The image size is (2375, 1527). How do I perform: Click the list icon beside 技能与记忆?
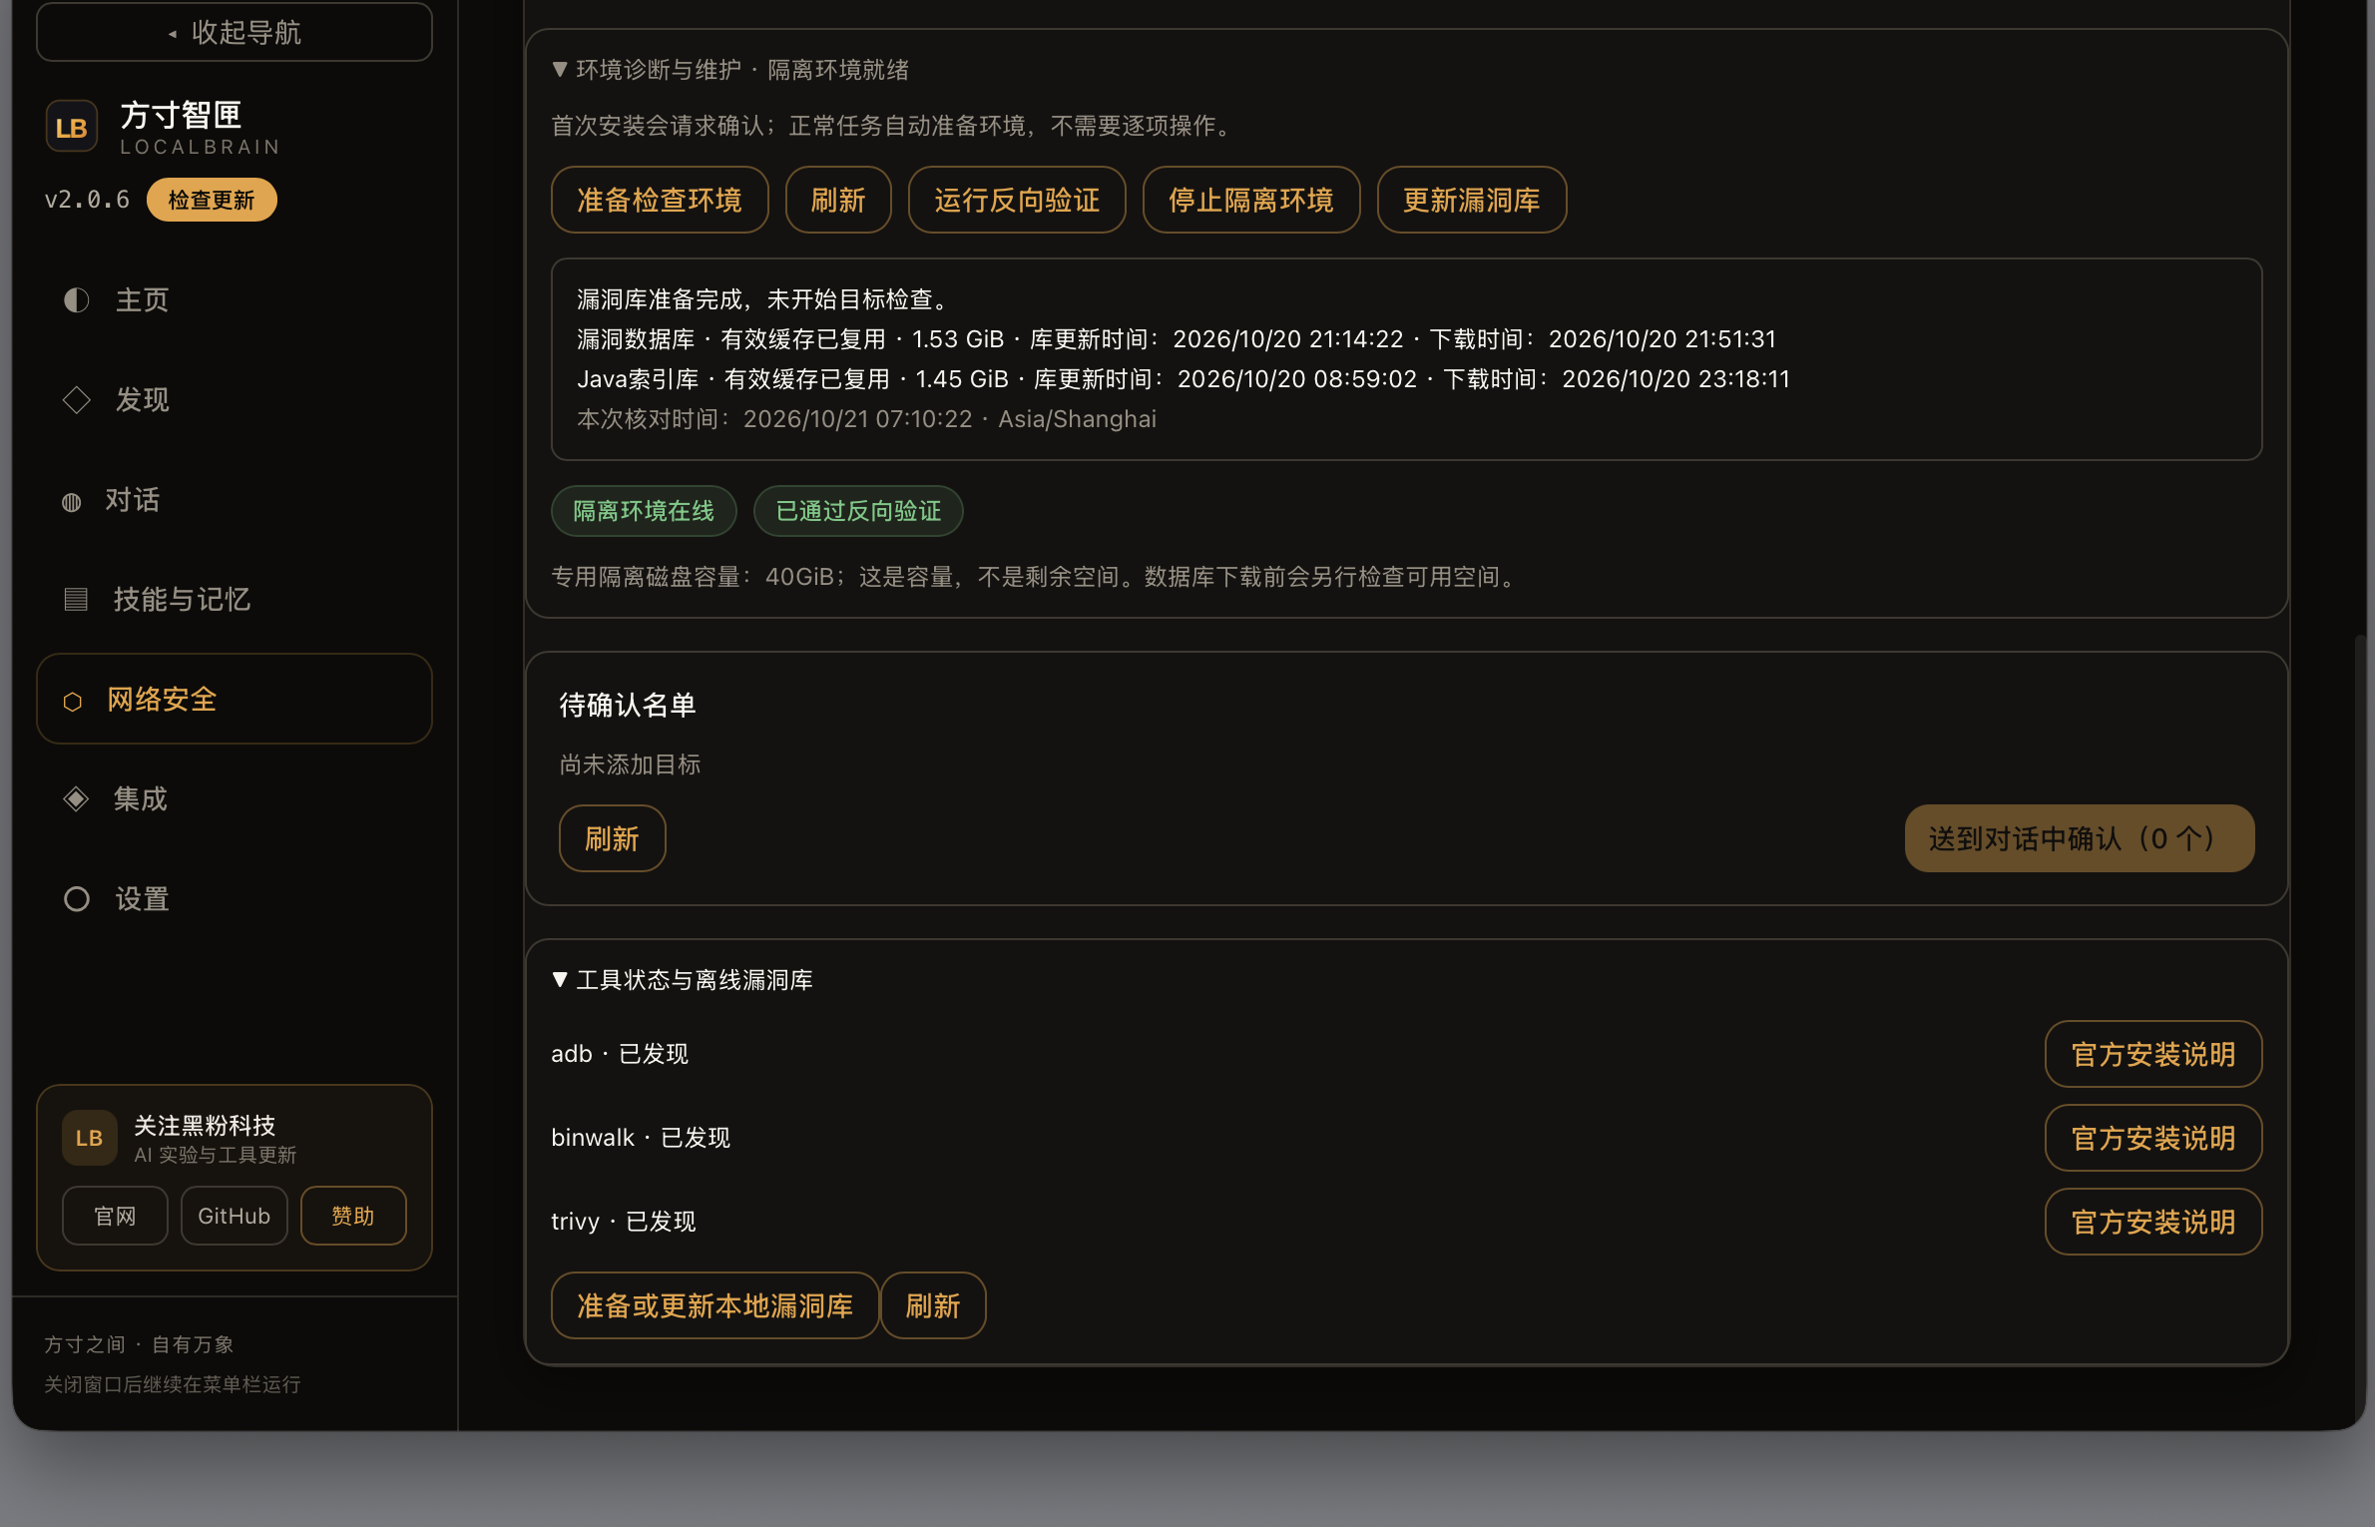coord(76,599)
